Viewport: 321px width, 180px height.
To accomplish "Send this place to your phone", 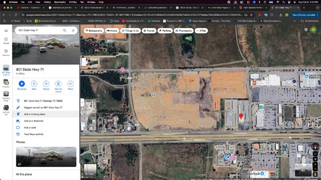I will [x=58, y=87].
